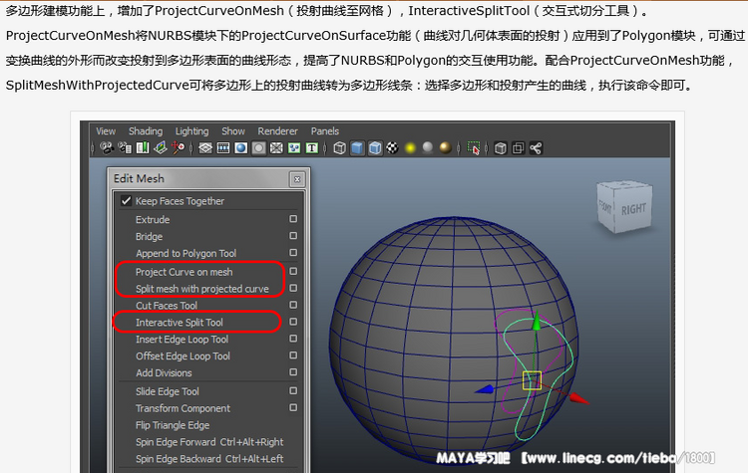Toggle the viewport Grid icon
Image resolution: width=748 pixels, height=473 pixels.
click(x=205, y=148)
